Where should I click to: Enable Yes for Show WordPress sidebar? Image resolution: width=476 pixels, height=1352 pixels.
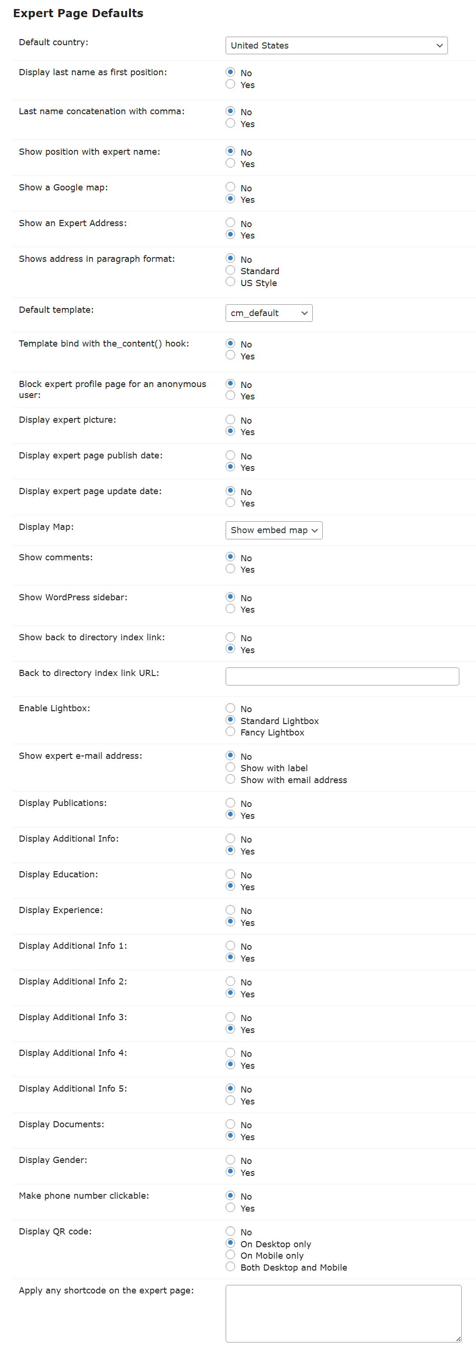(230, 608)
